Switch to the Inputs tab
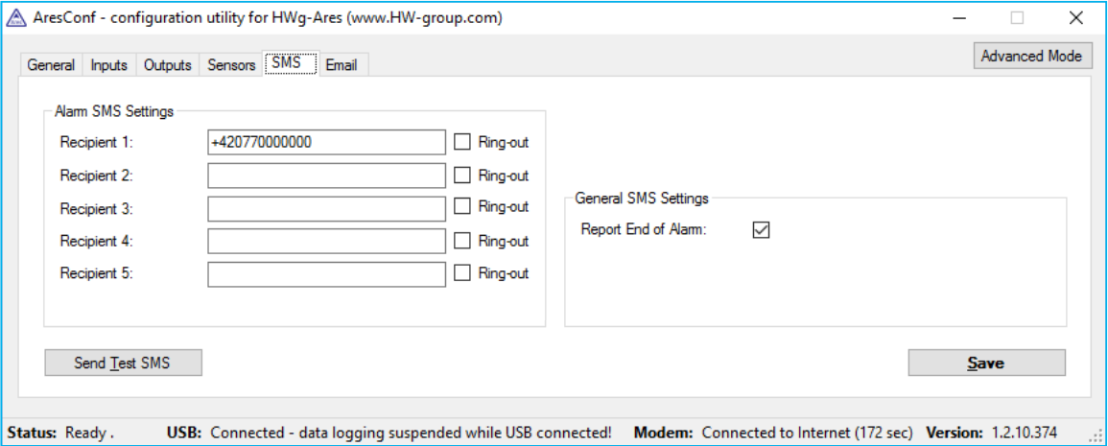 [108, 65]
